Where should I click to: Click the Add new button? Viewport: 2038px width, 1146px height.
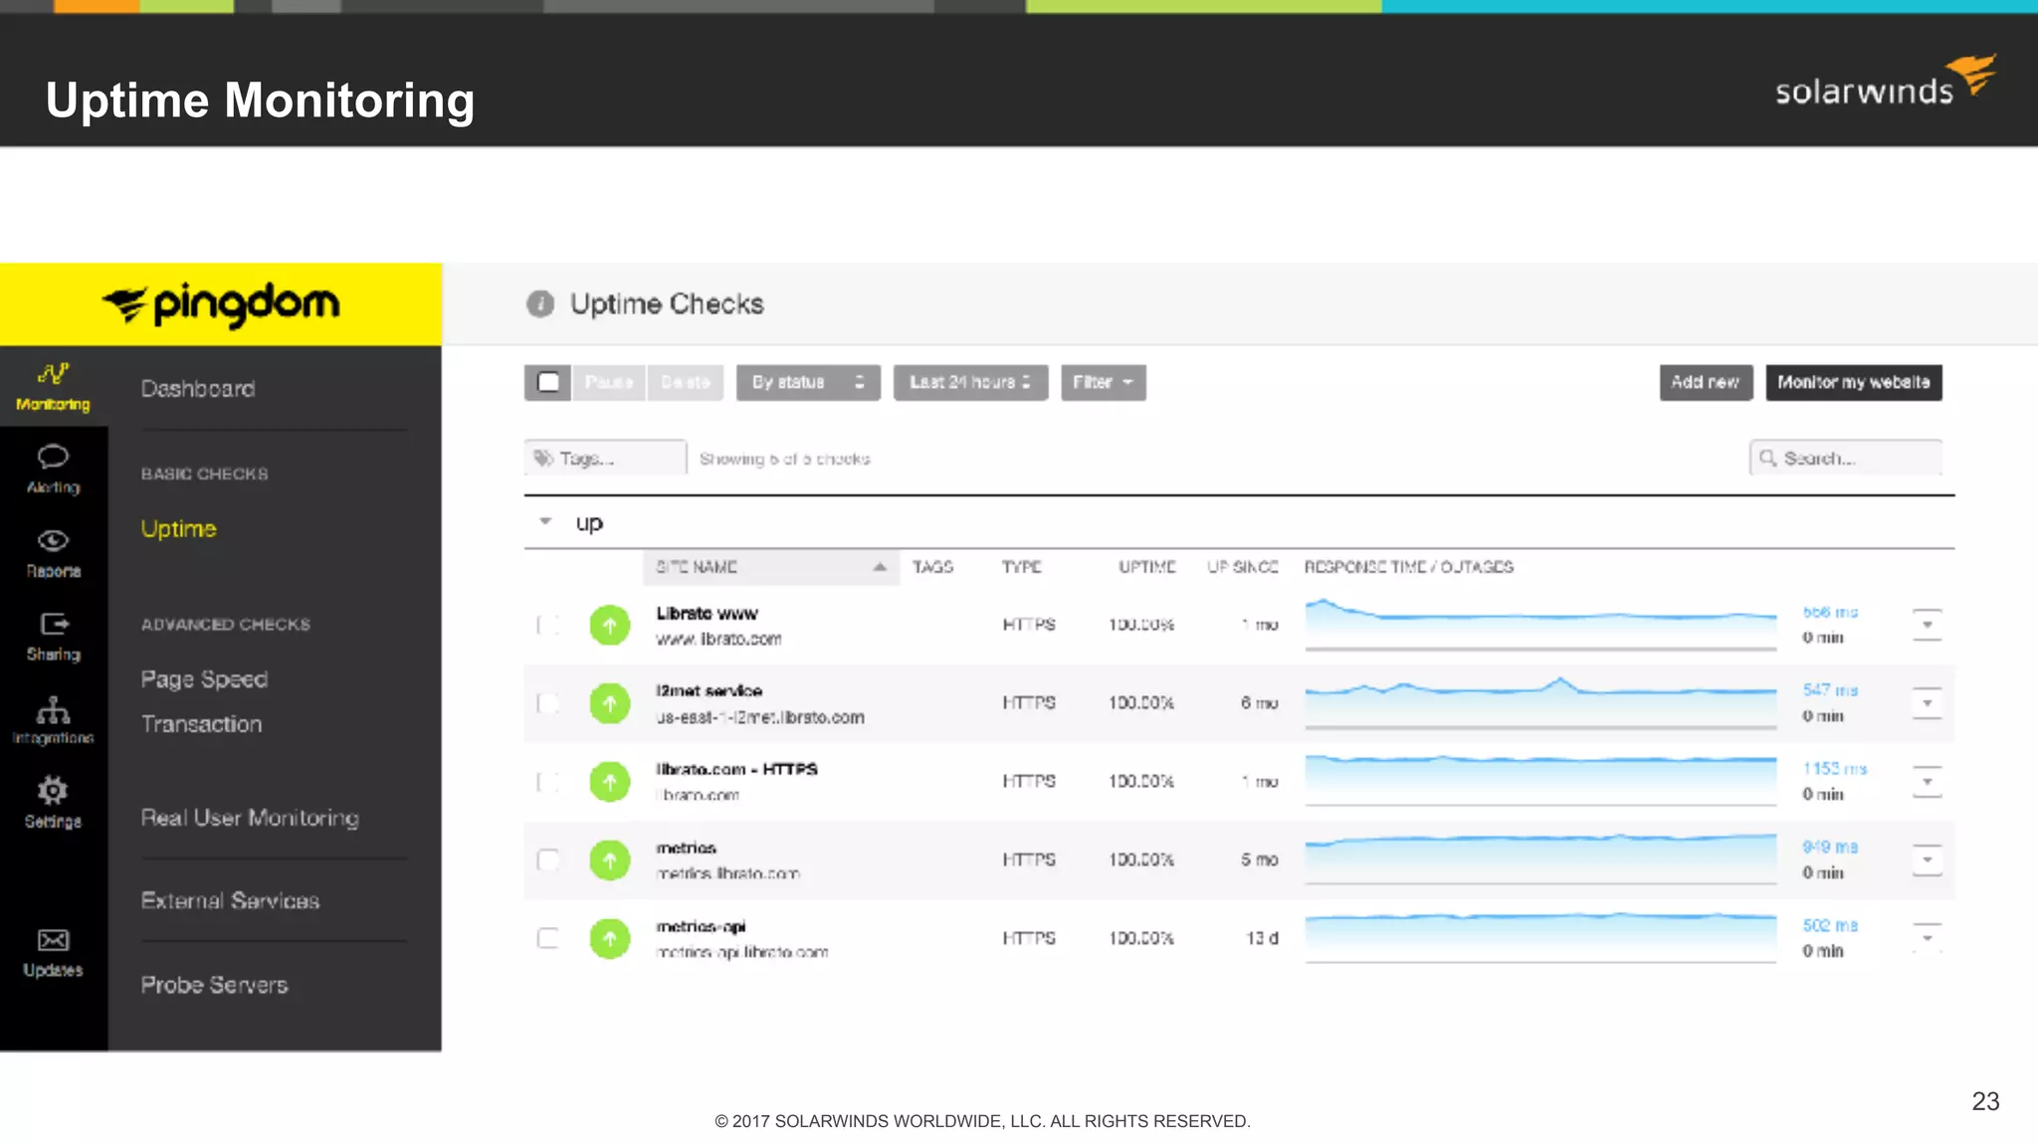tap(1706, 382)
